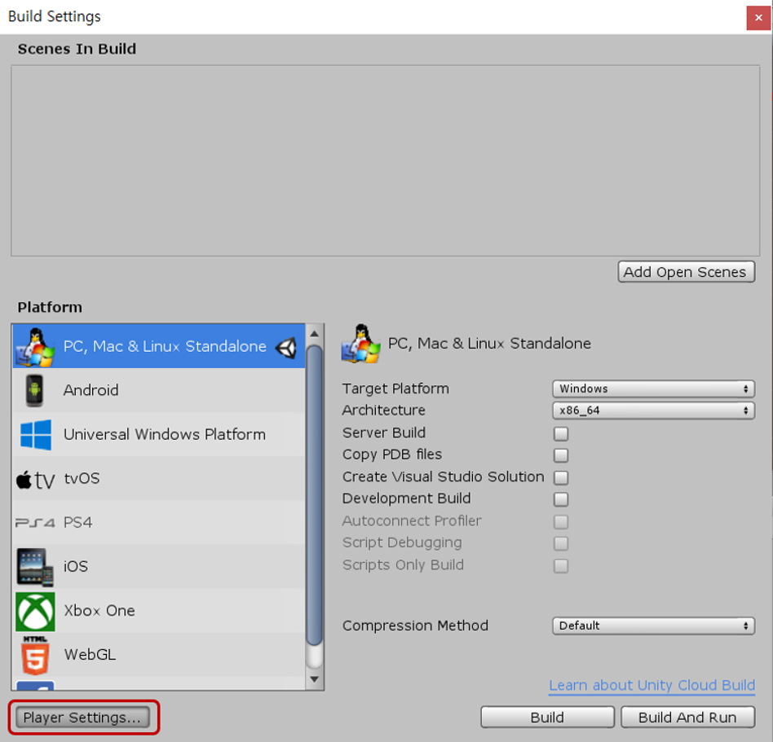
Task: Click the platform list scroll down arrow
Action: [x=314, y=679]
